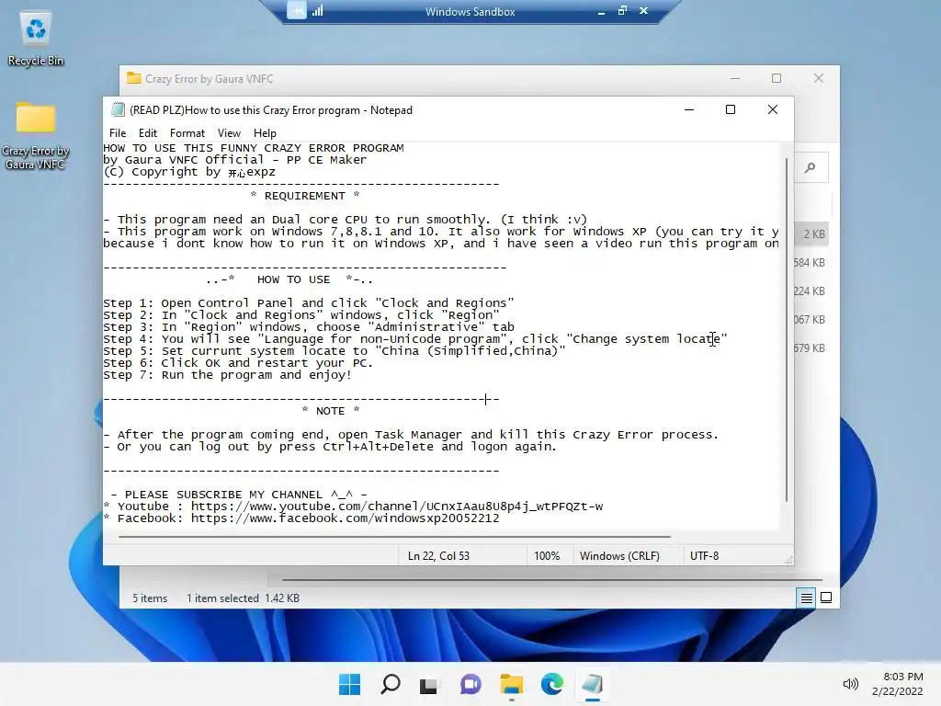Image resolution: width=941 pixels, height=706 pixels.
Task: Click the "Step 7: Run the program" line
Action: click(x=228, y=375)
